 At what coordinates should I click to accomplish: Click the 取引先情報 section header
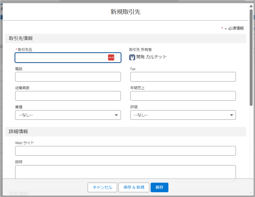click(125, 38)
